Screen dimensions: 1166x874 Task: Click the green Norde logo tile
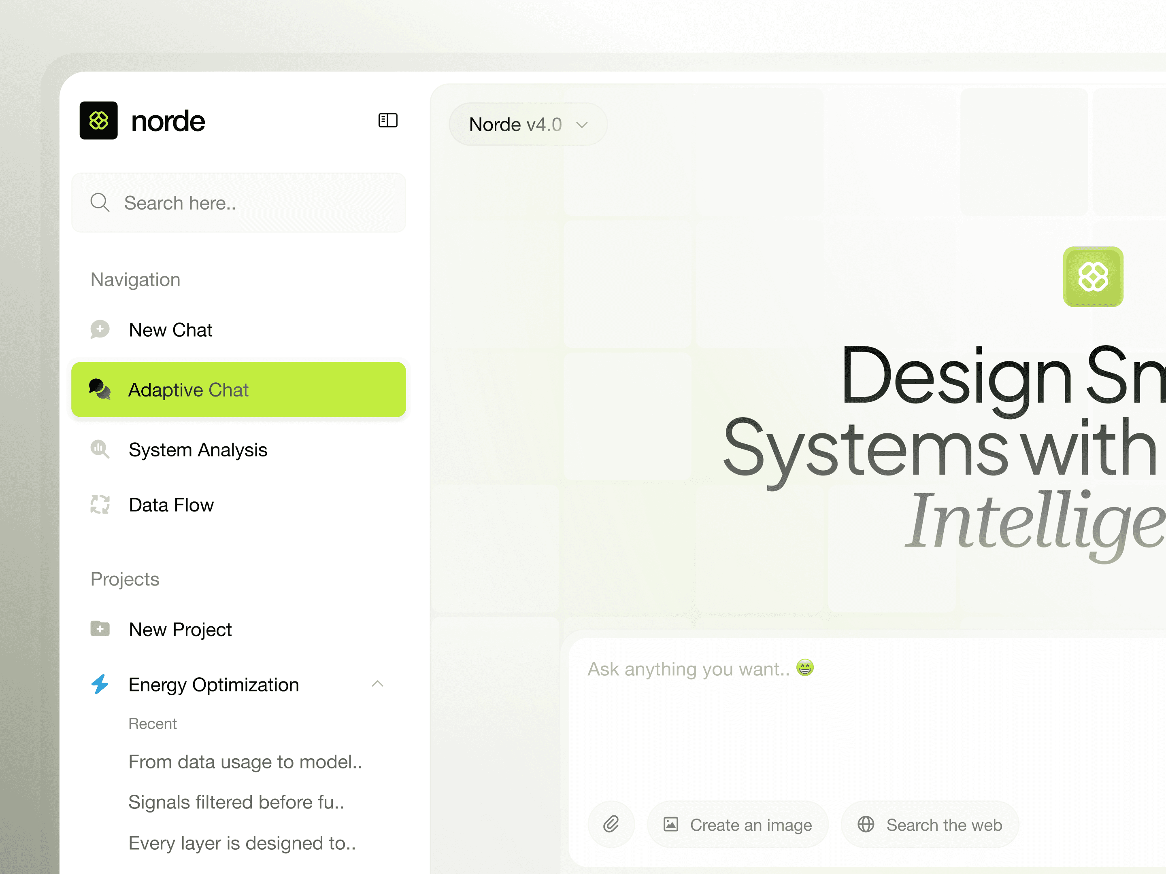[x=1093, y=277]
